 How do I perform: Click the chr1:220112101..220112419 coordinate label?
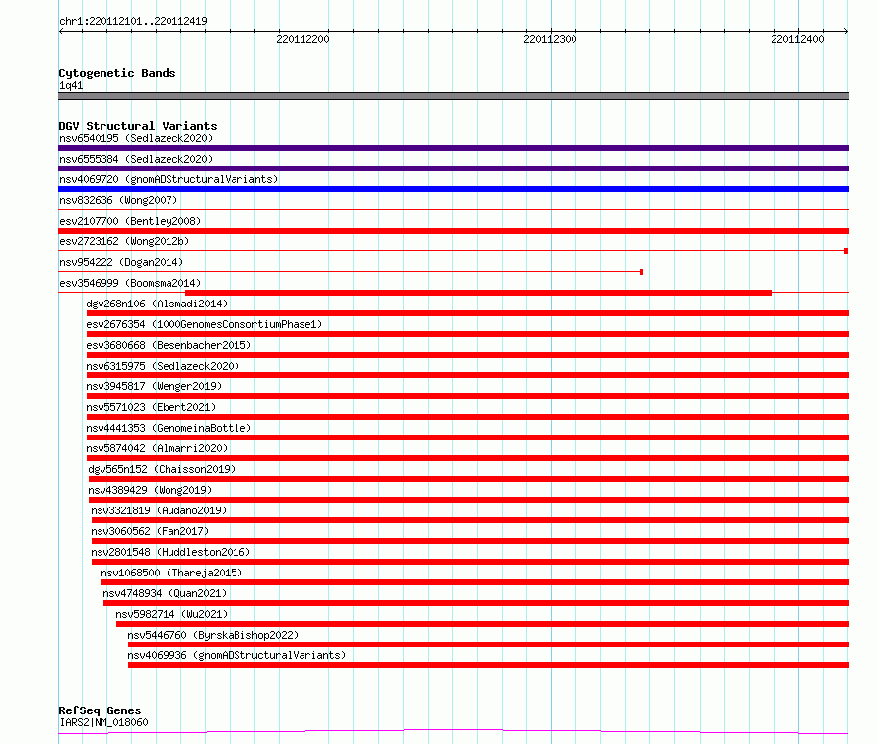[133, 22]
